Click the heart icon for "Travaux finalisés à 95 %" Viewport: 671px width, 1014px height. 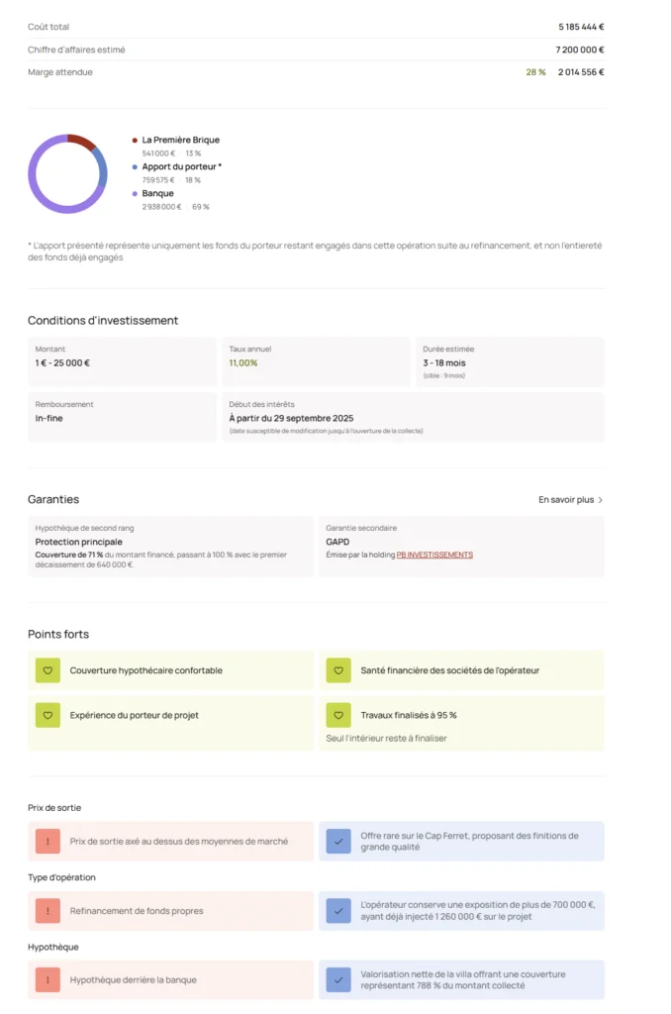point(338,715)
